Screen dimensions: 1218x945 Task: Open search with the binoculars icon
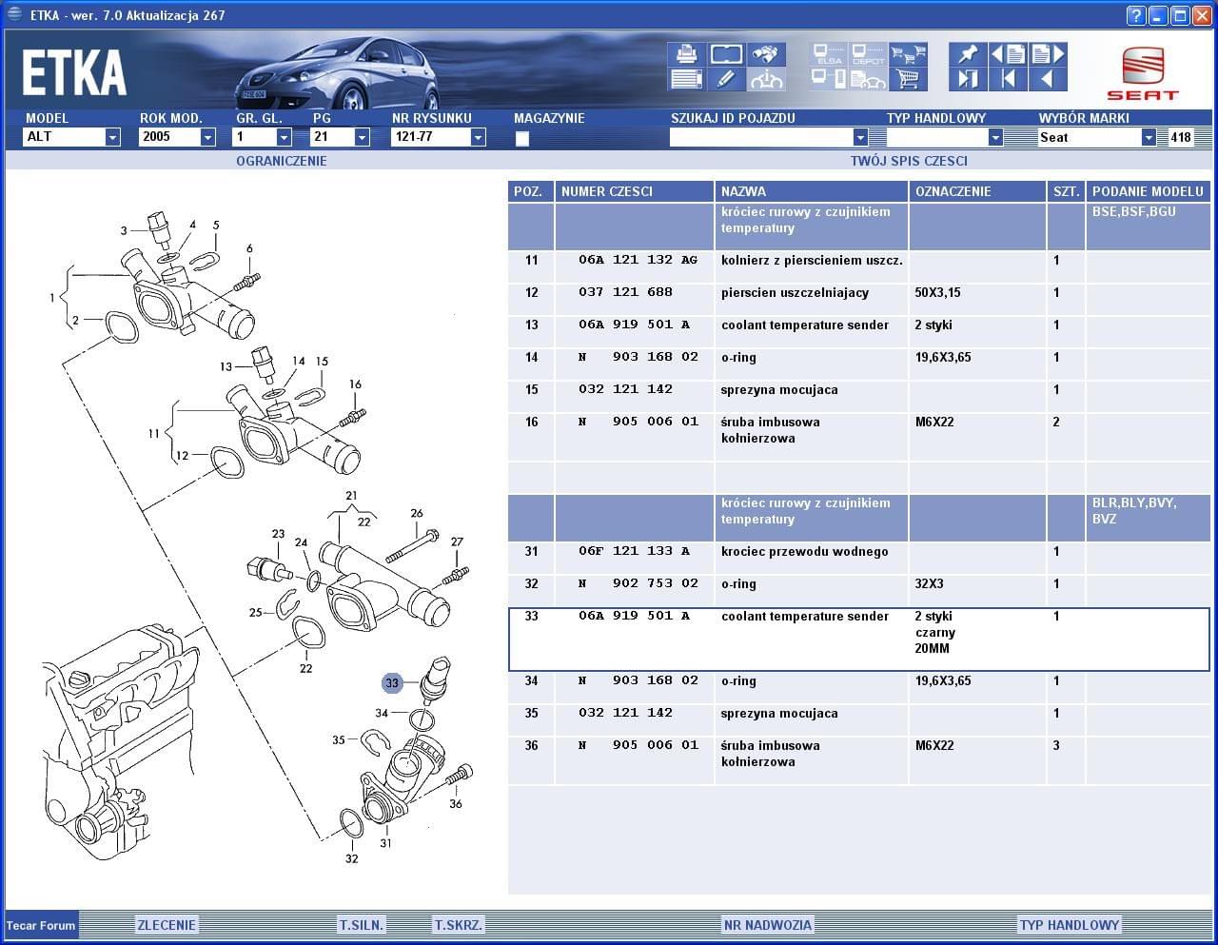click(766, 54)
